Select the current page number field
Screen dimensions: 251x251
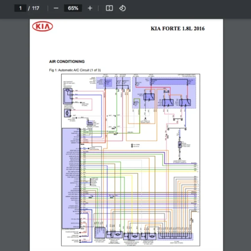(x=20, y=8)
